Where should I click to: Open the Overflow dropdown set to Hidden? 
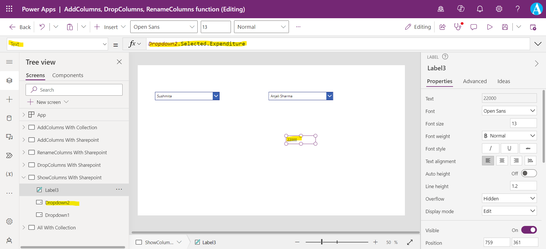(509, 199)
